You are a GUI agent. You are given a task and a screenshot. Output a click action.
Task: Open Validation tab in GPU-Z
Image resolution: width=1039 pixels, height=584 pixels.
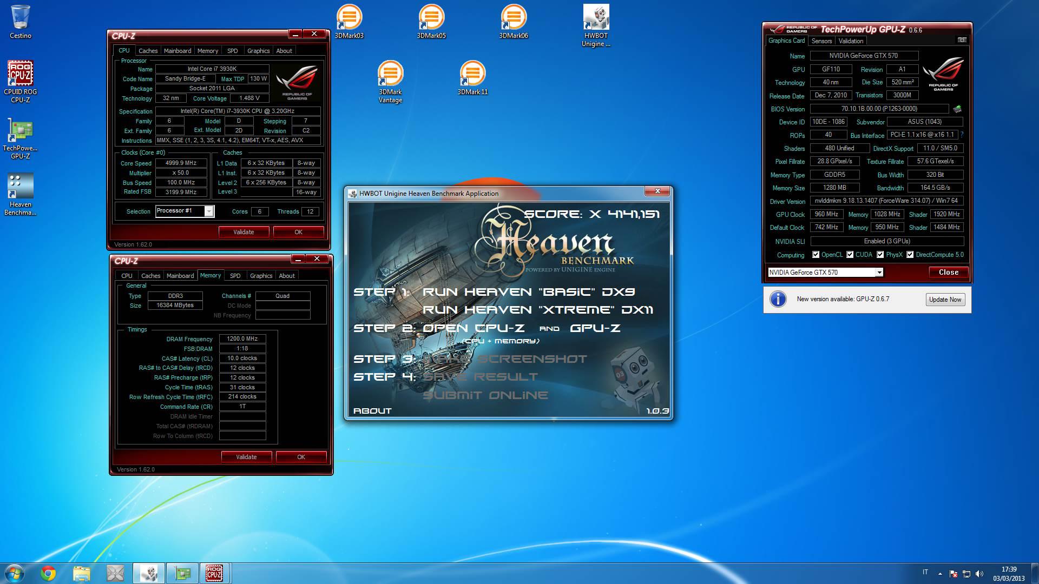pos(851,41)
